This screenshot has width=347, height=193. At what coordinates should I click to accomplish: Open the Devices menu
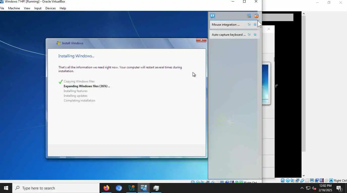click(50, 8)
